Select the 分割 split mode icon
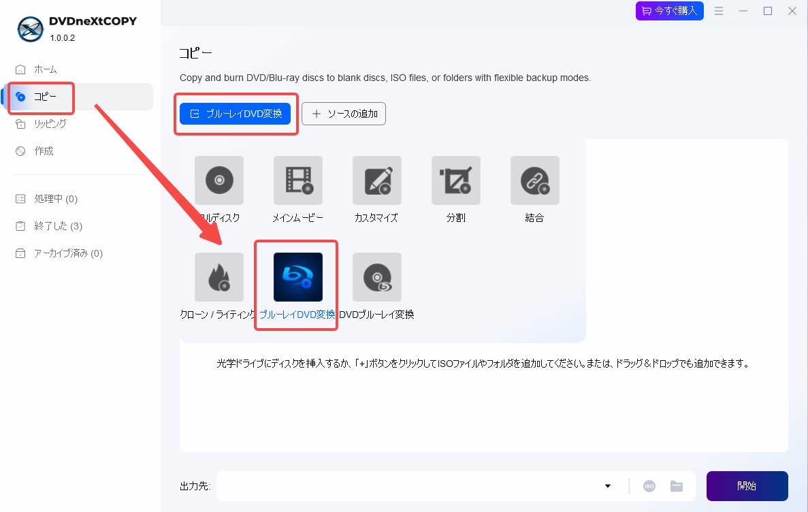Viewport: 808px width, 512px height. [455, 180]
